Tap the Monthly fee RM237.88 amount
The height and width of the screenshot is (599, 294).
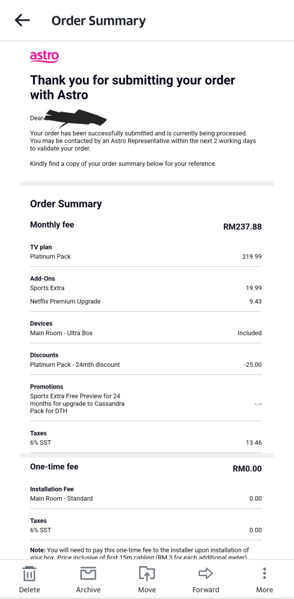(x=242, y=226)
